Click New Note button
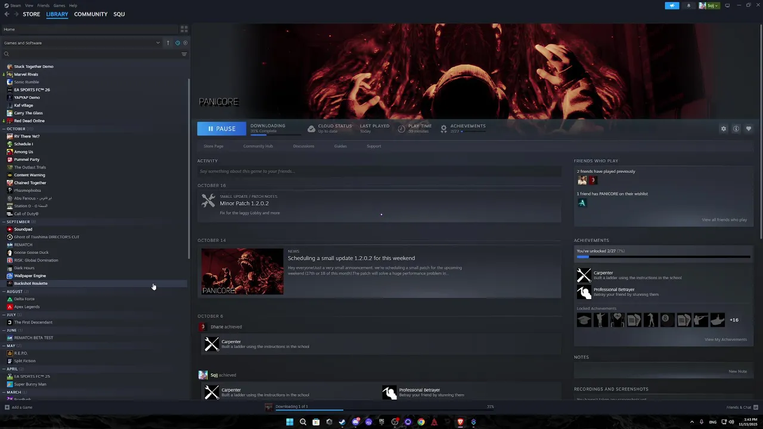Viewport: 763px width, 429px height. [737, 371]
